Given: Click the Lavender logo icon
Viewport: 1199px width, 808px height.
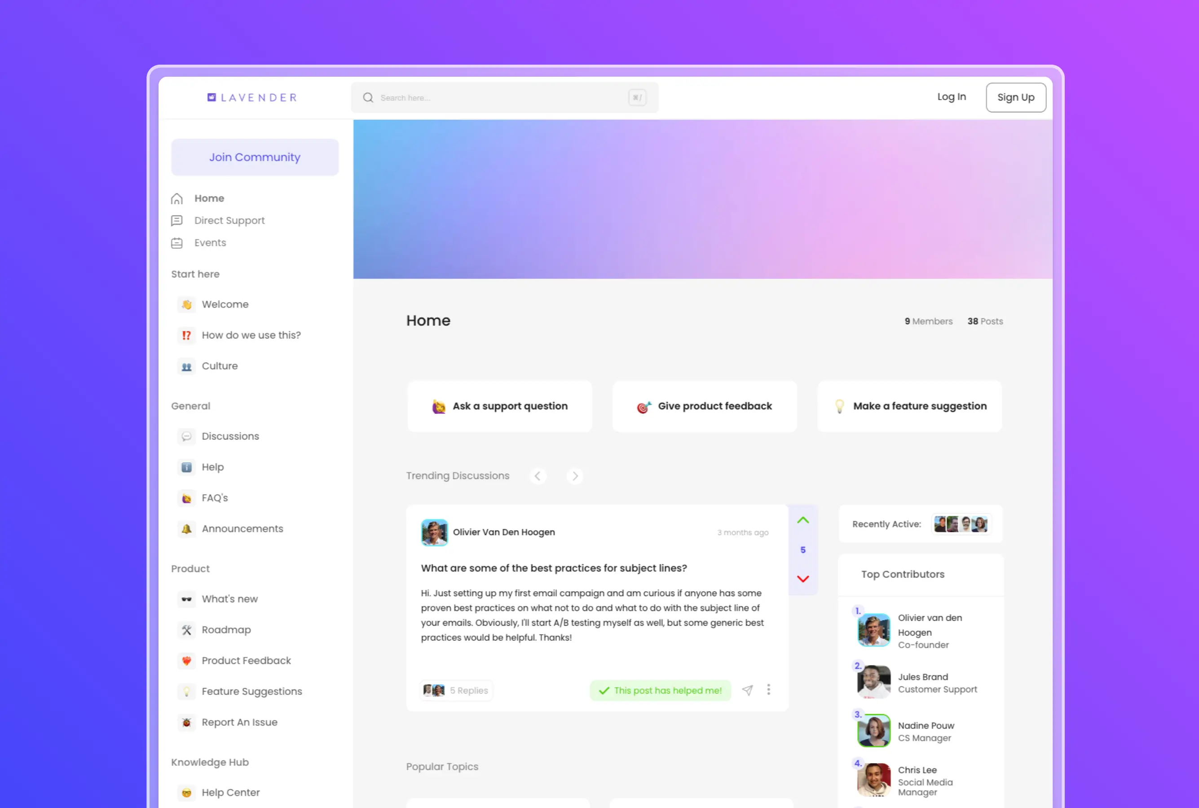Looking at the screenshot, I should click(212, 97).
